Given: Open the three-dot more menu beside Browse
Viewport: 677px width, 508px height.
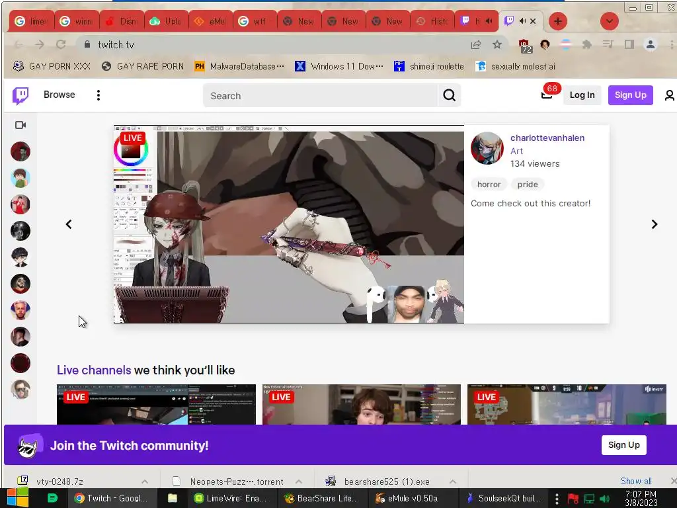Looking at the screenshot, I should coord(99,95).
